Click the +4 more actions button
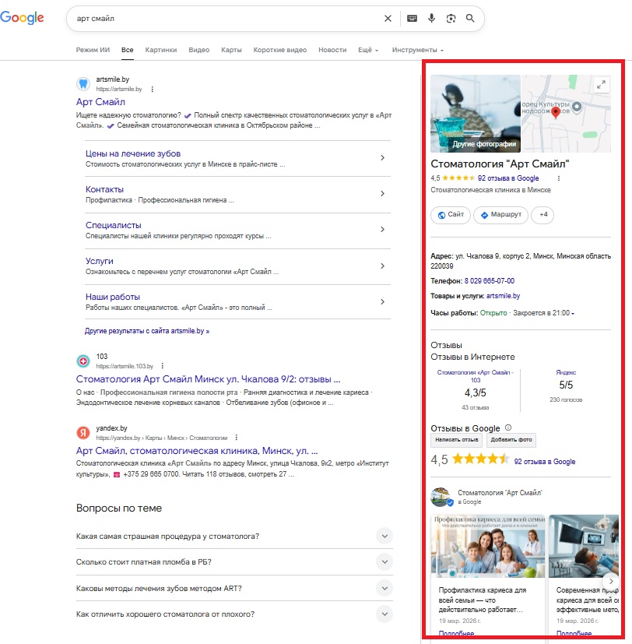632x644 pixels. click(x=542, y=215)
